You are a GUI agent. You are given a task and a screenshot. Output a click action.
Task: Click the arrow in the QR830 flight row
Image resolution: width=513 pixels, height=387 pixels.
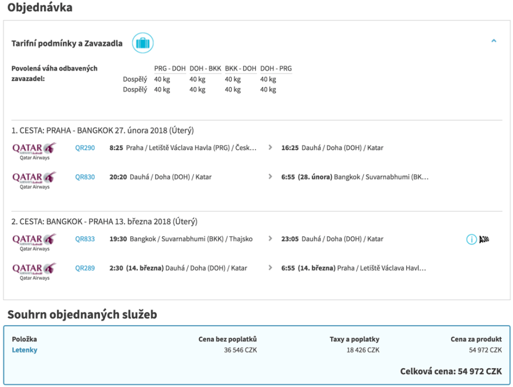click(x=270, y=178)
